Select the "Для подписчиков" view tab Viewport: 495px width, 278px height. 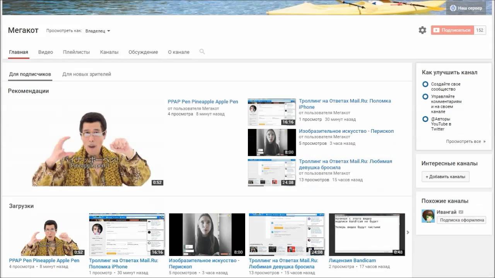coord(30,74)
